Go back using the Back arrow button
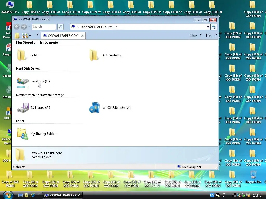This screenshot has height=199, width=266. pyautogui.click(x=17, y=27)
